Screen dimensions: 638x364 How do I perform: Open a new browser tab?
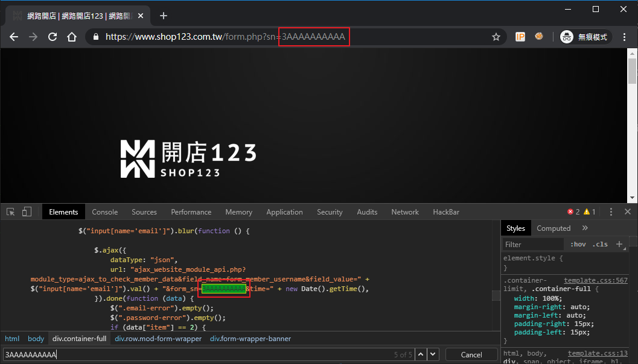(x=164, y=16)
